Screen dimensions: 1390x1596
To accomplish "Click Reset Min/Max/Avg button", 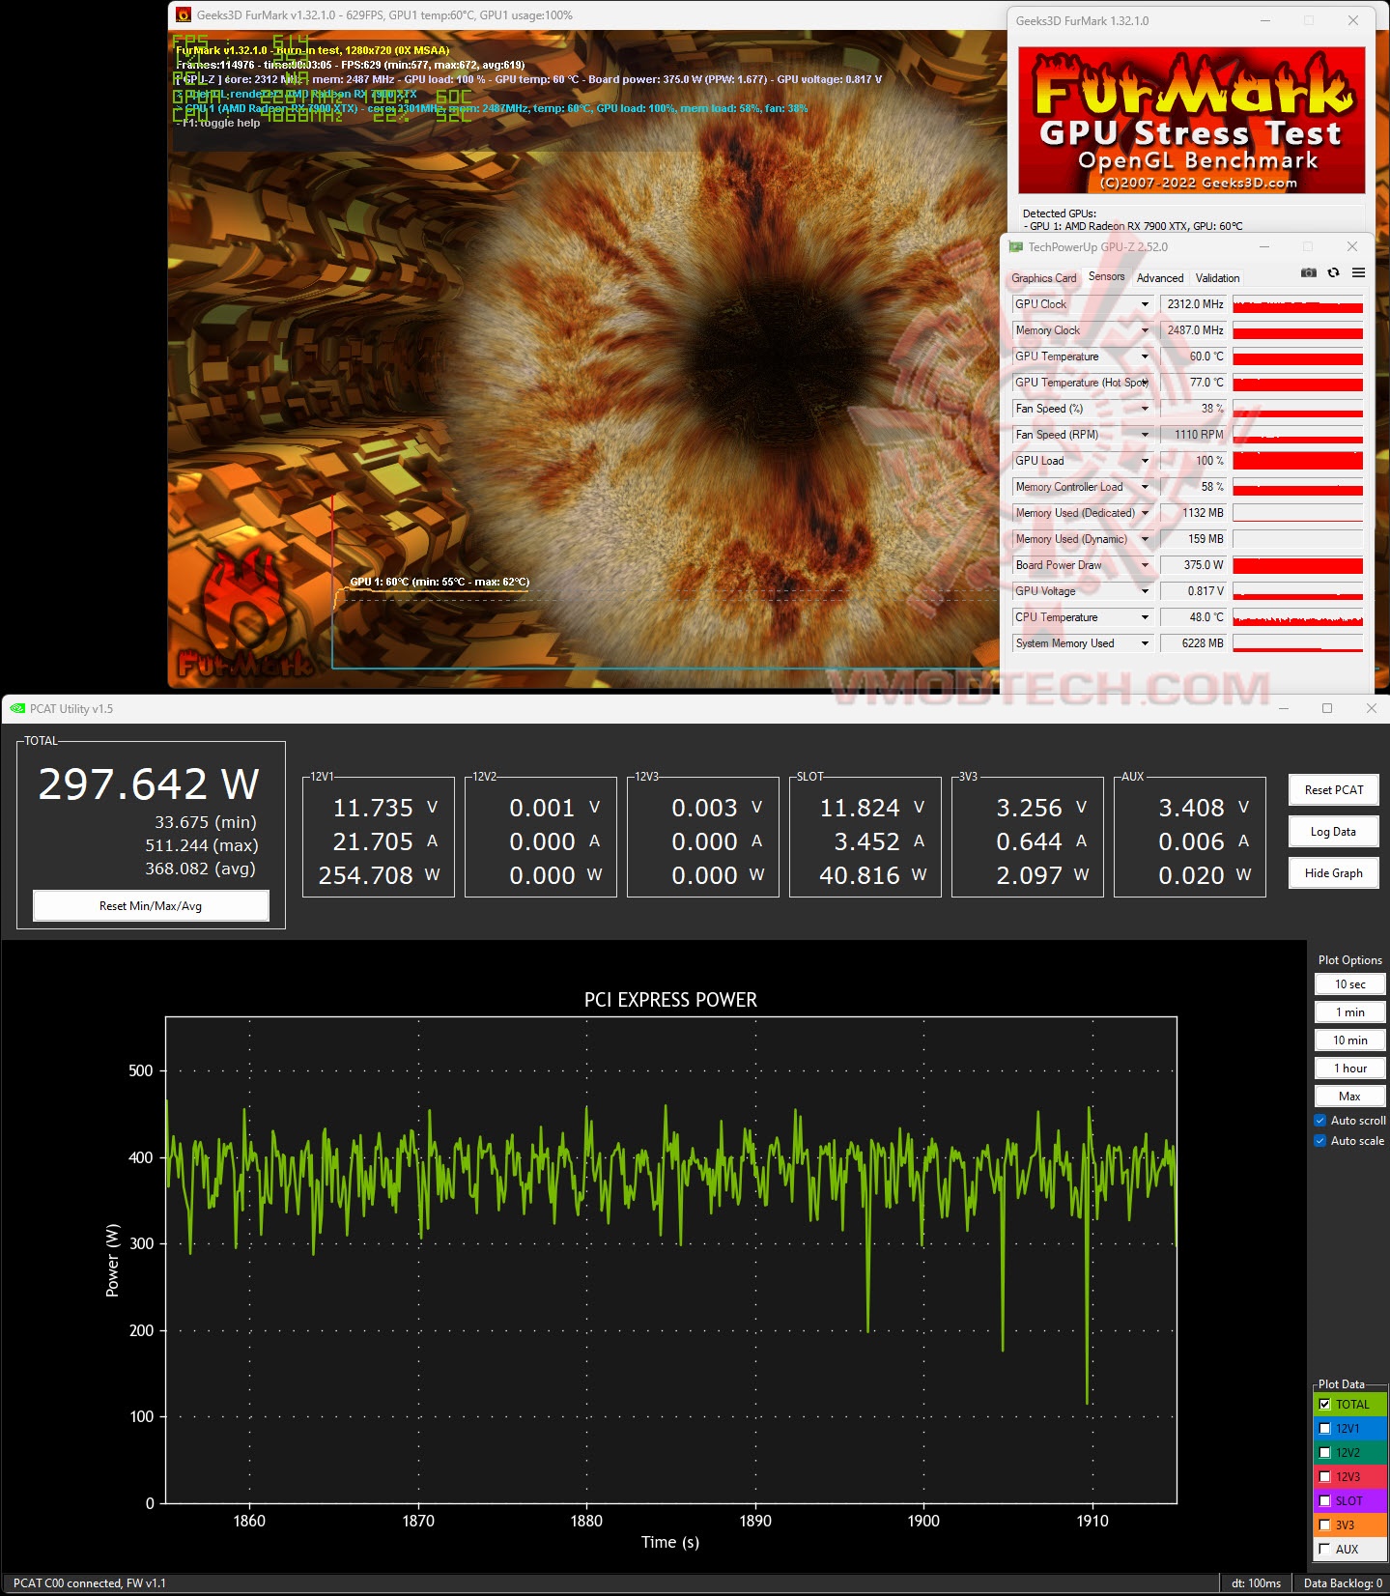I will [x=151, y=906].
